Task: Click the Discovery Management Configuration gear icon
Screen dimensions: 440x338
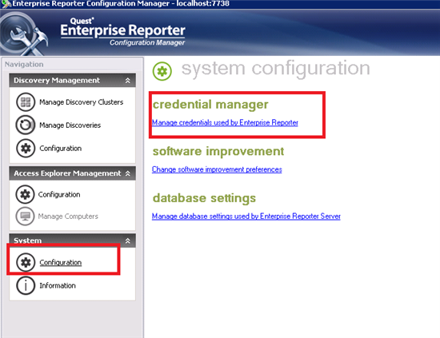Action: (x=26, y=148)
